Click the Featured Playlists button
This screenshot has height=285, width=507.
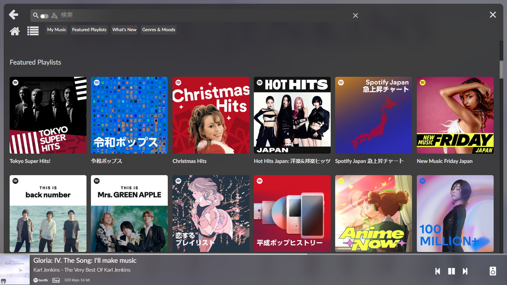pos(89,30)
